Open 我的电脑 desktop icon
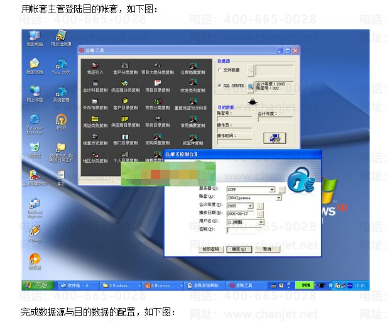This screenshot has height=325, width=387. [35, 38]
